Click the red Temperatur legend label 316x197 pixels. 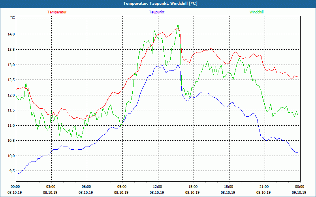(x=57, y=12)
